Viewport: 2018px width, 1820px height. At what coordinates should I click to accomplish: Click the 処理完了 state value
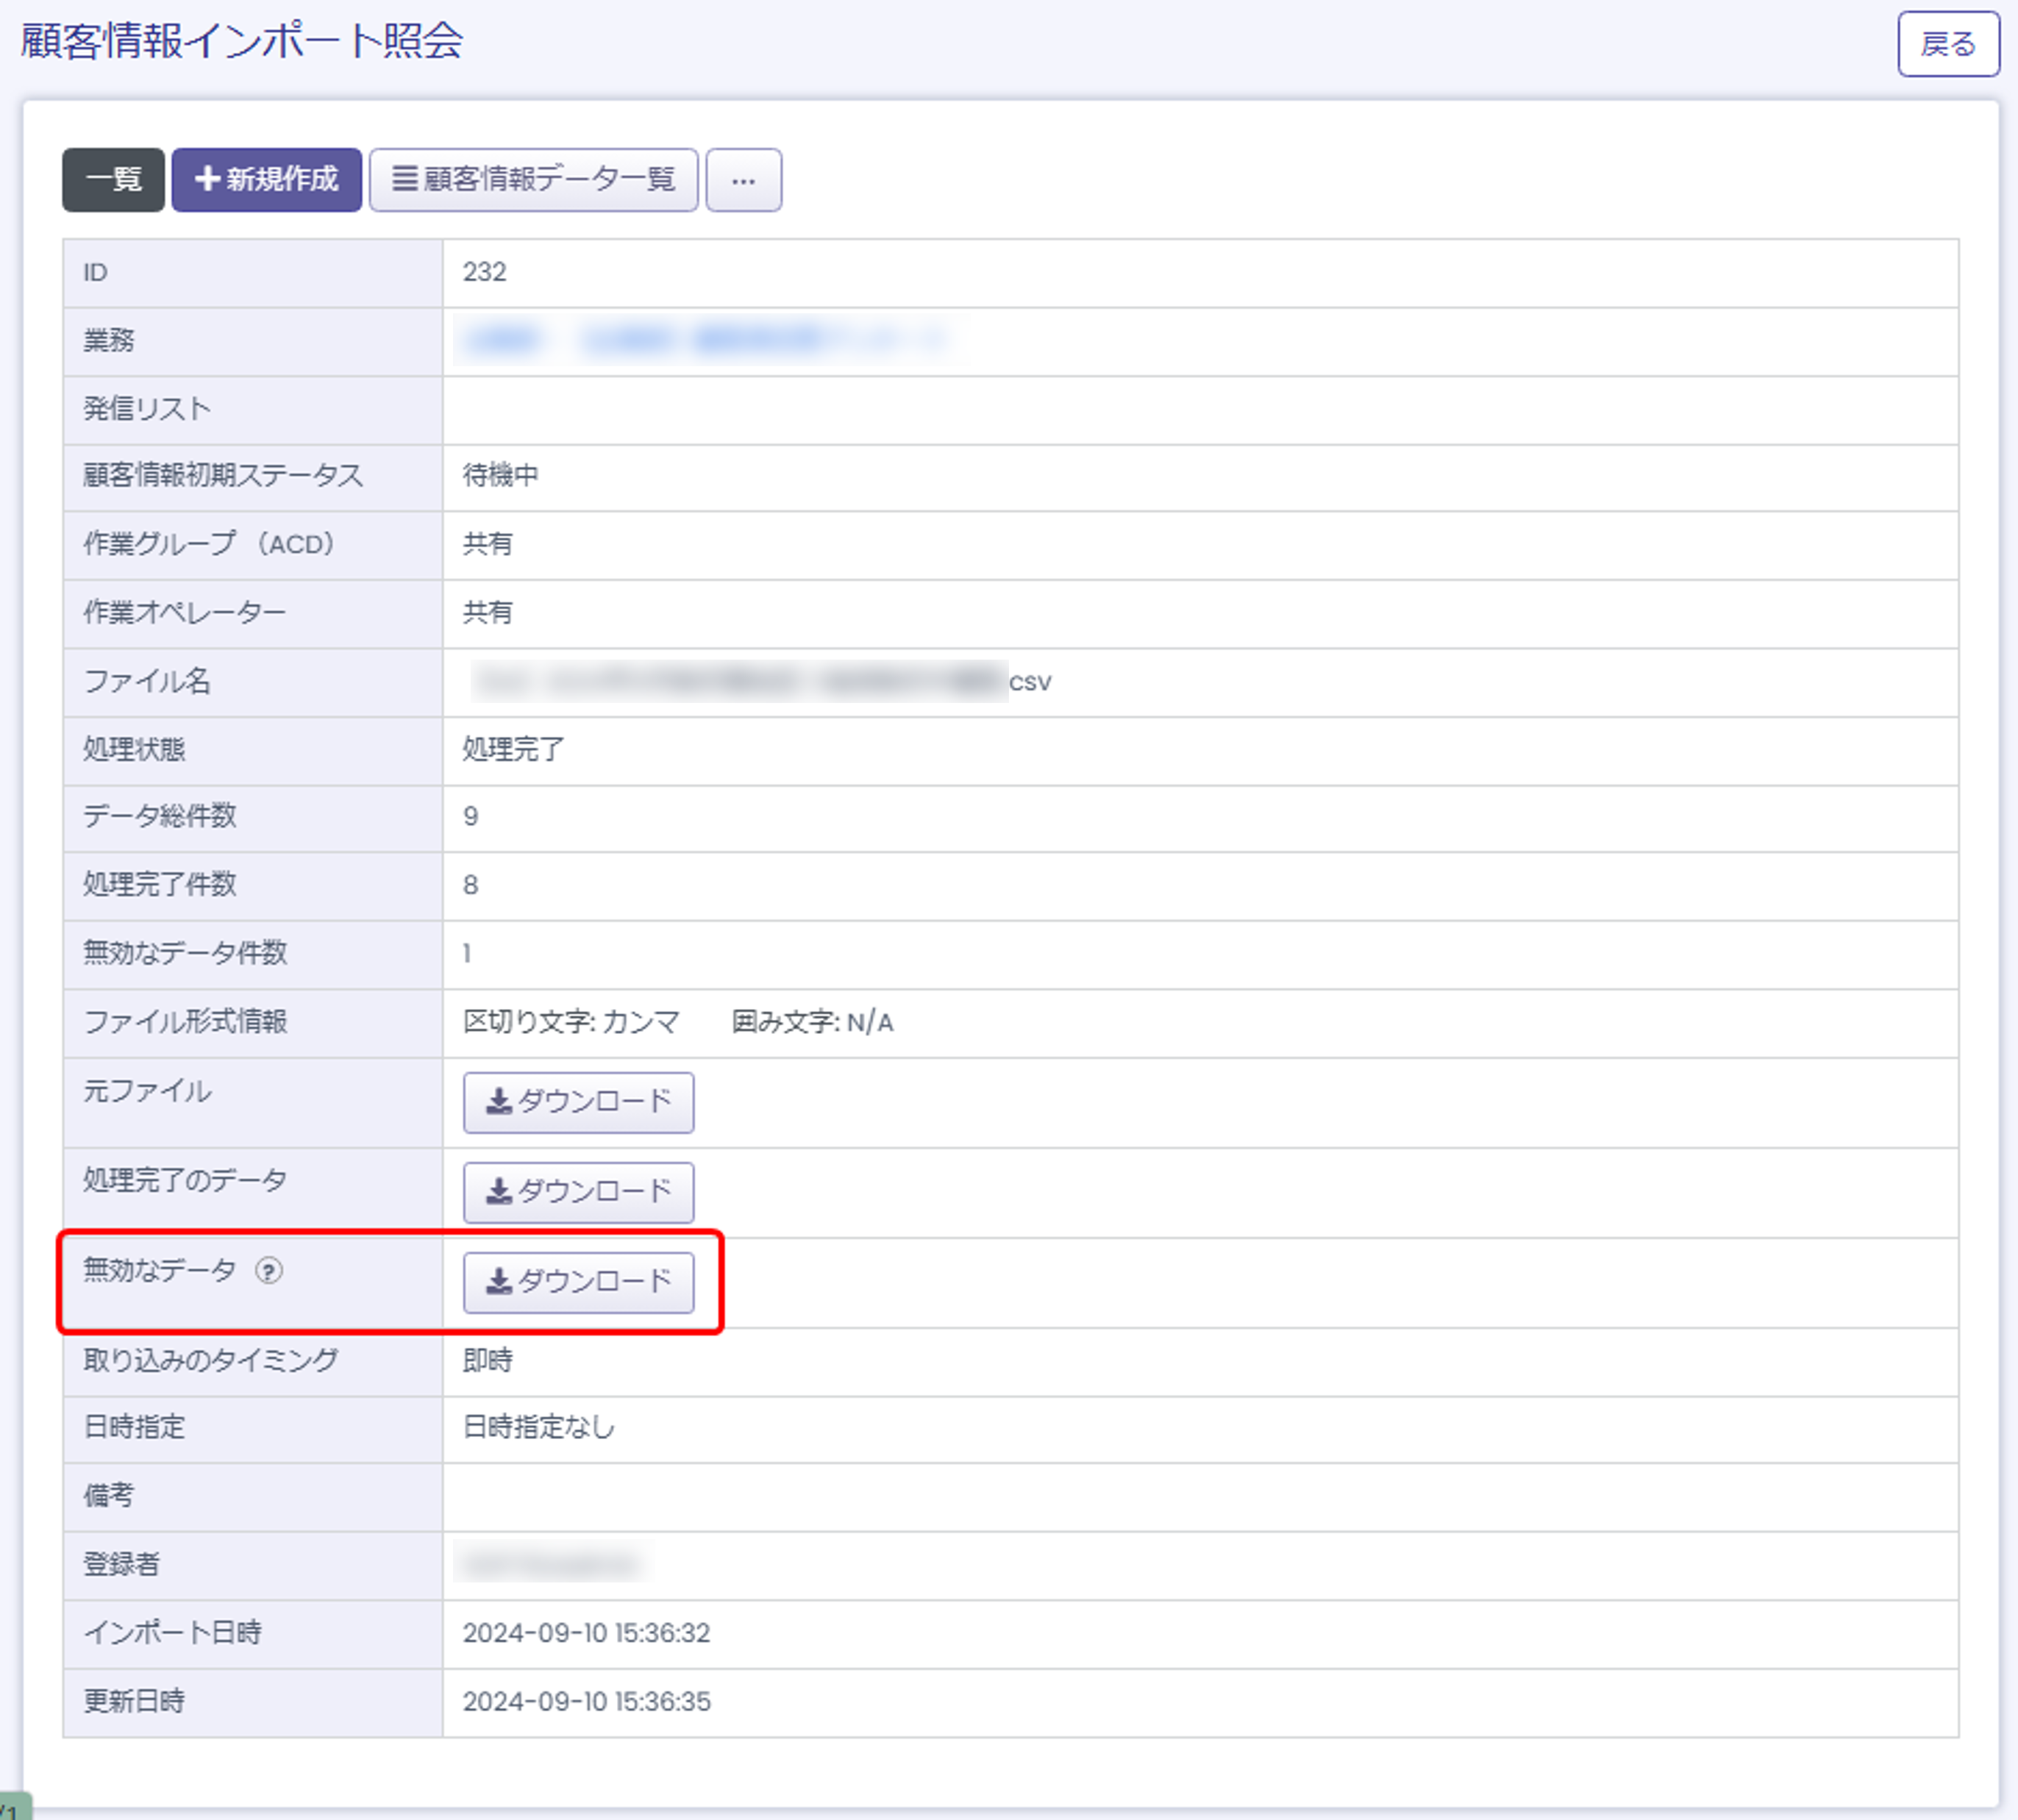513,749
